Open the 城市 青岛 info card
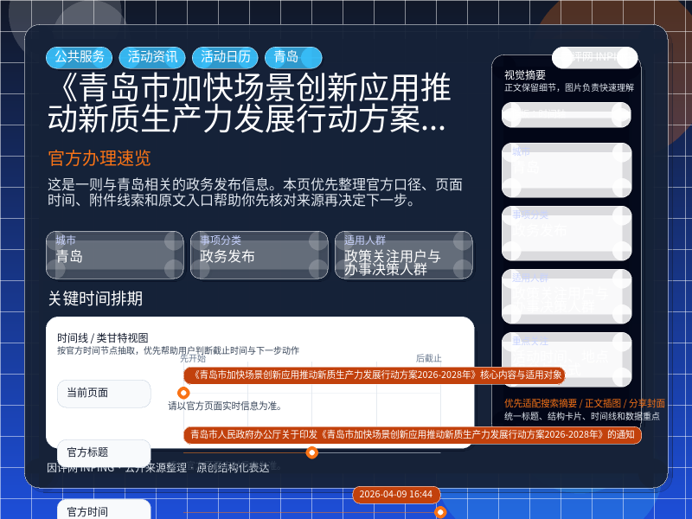The width and height of the screenshot is (692, 519). click(114, 255)
